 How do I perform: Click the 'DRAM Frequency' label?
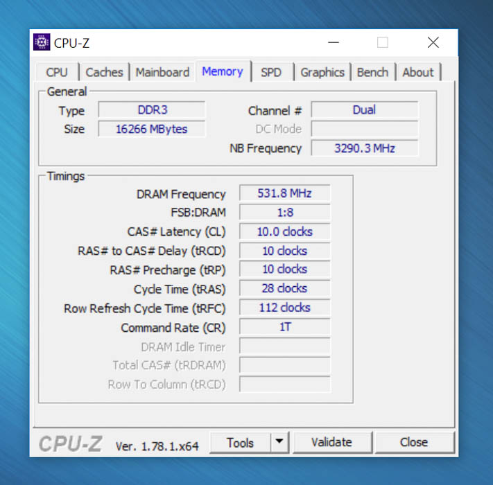click(x=181, y=194)
